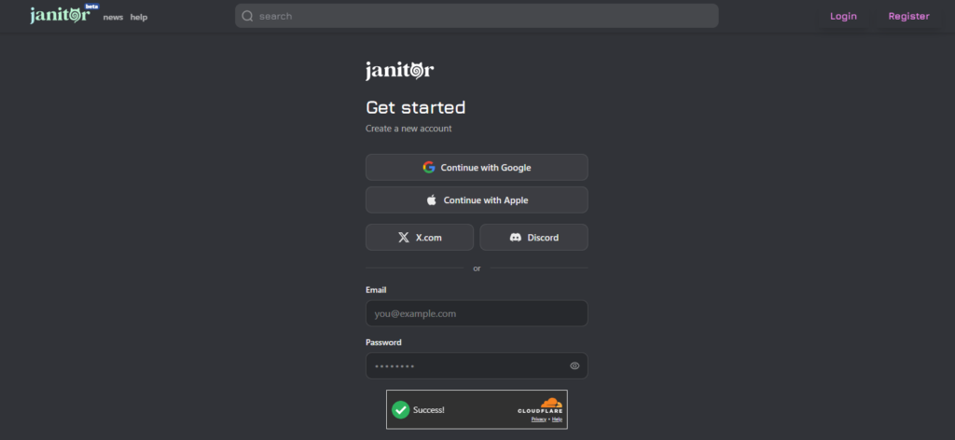Click the janitor logo in the top navigation
955x440 pixels.
60,15
